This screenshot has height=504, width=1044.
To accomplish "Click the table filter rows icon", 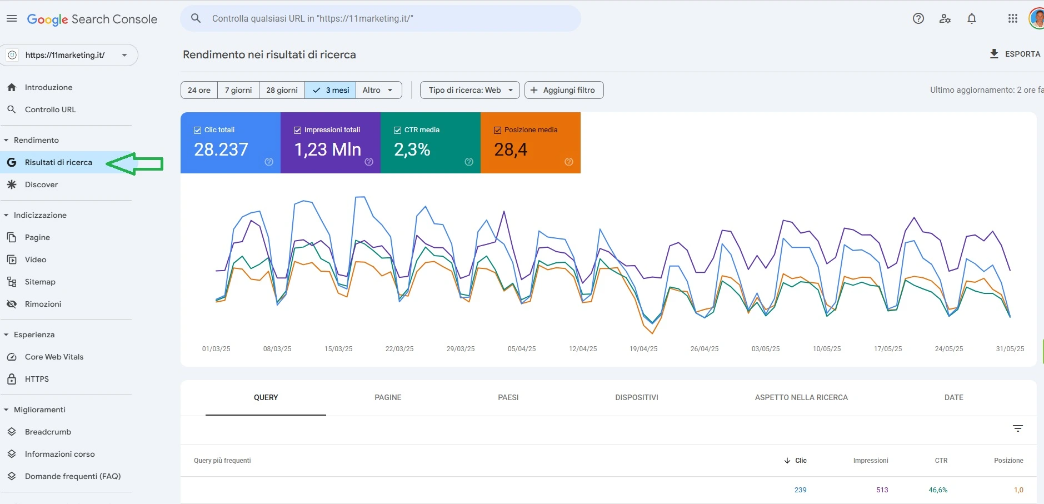I will [1017, 428].
